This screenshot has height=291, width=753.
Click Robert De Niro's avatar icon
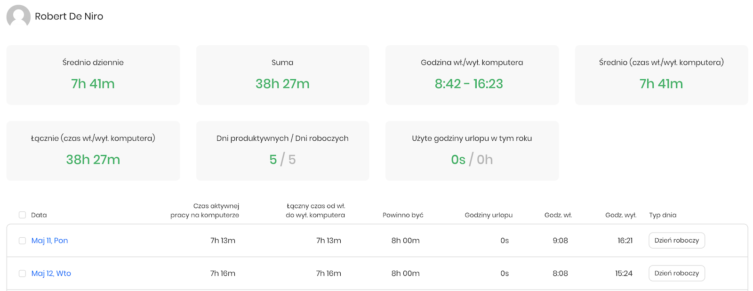point(18,16)
